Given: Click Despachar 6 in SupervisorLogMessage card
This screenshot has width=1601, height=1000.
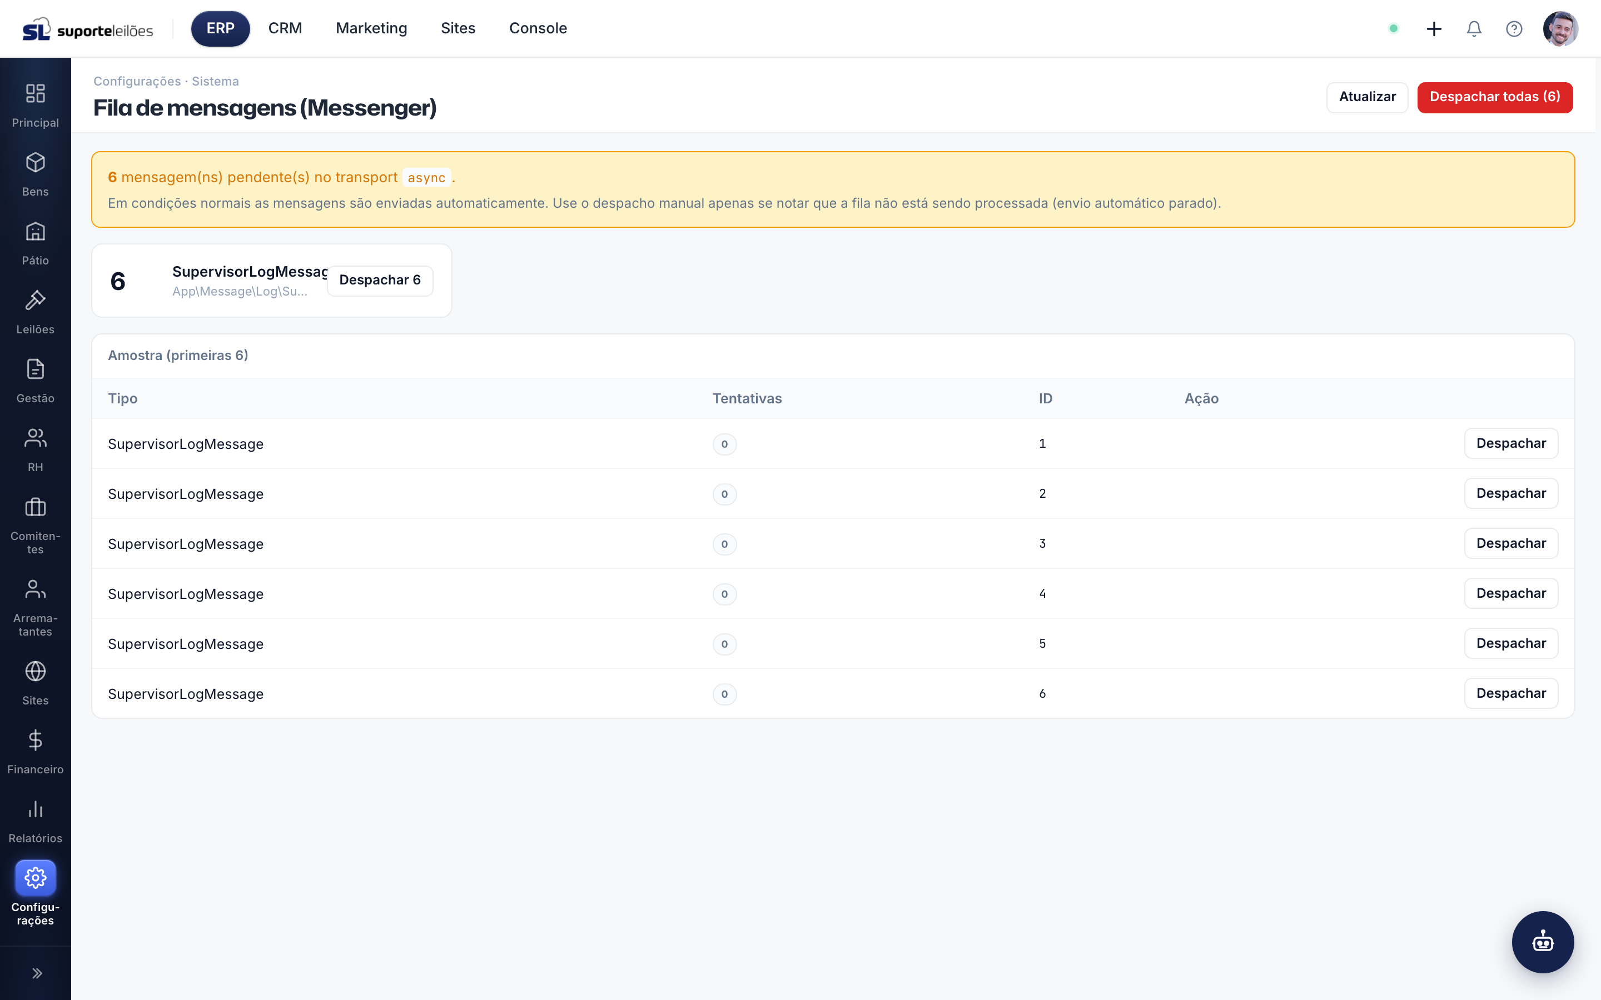Looking at the screenshot, I should pyautogui.click(x=380, y=281).
